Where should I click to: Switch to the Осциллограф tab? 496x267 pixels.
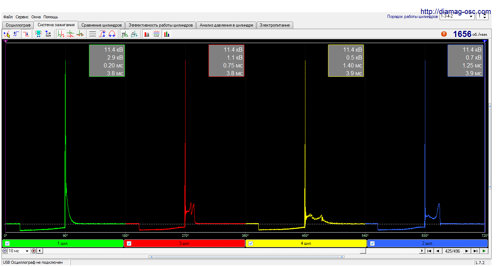point(18,25)
